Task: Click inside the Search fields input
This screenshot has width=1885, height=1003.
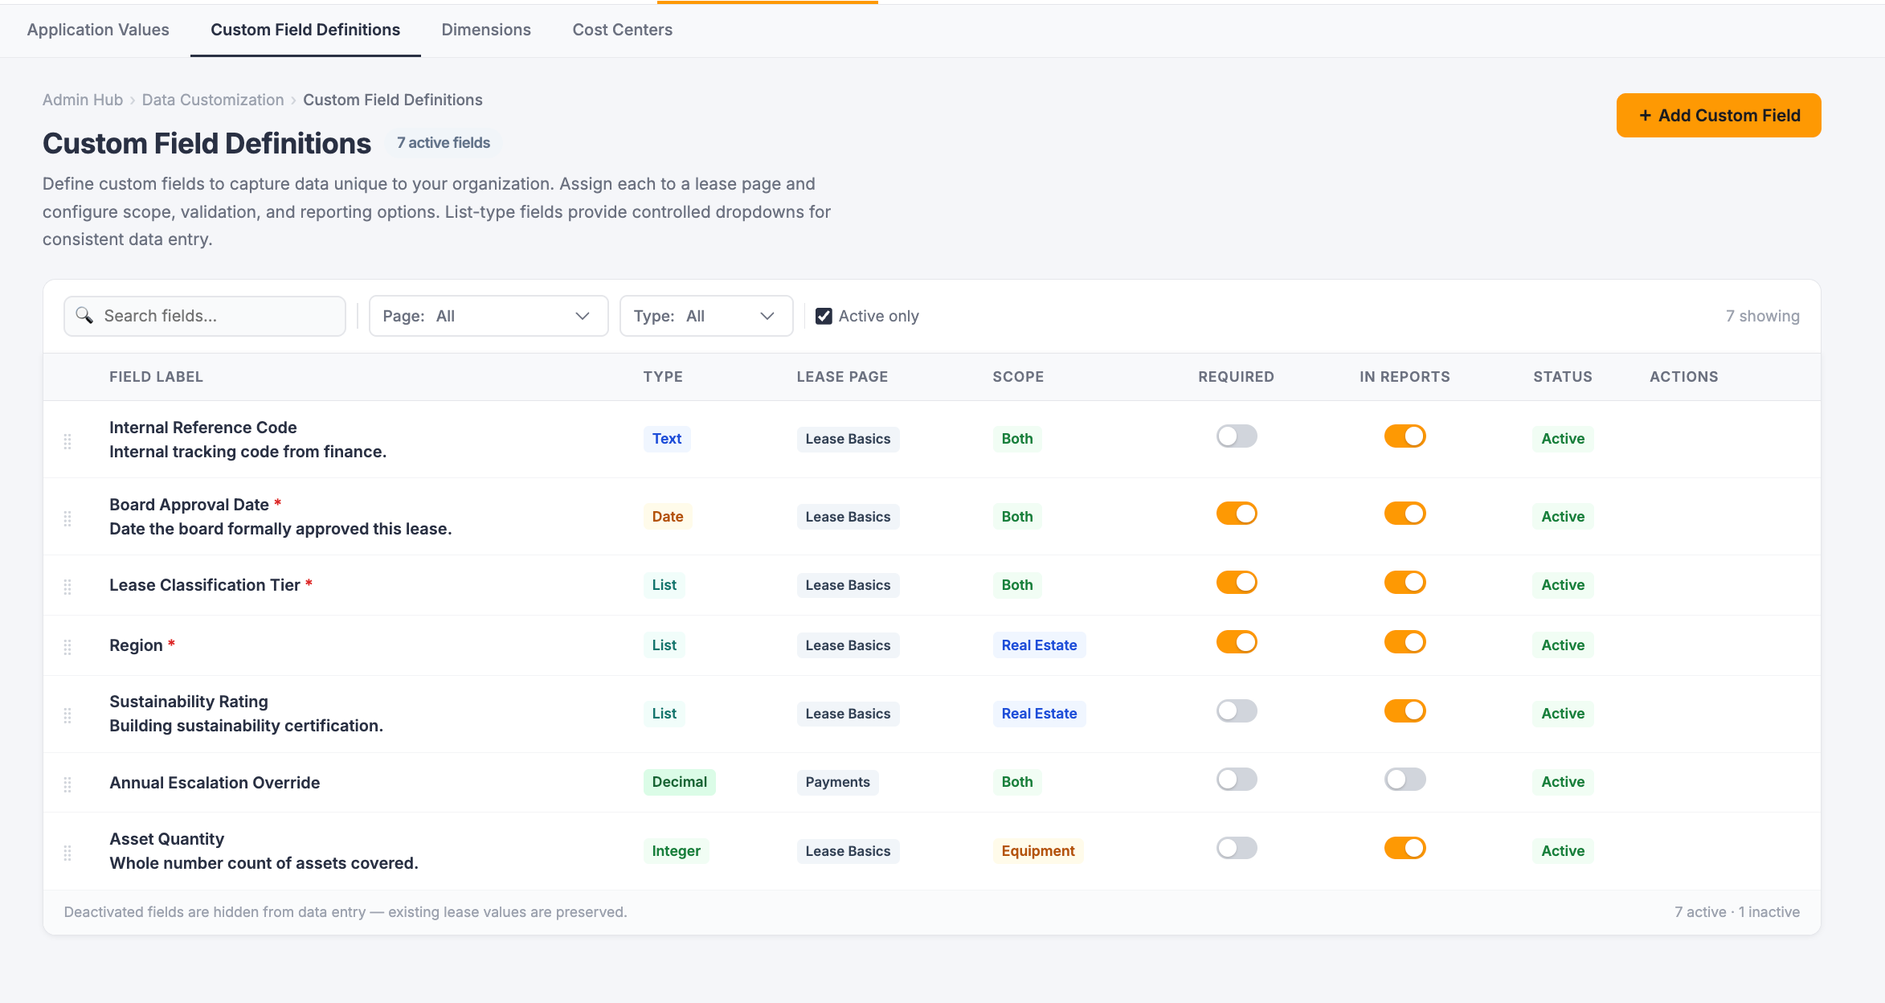Action: point(201,315)
